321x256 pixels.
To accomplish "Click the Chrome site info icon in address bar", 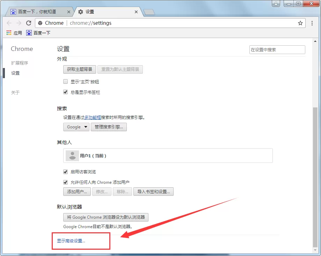I will [40, 23].
